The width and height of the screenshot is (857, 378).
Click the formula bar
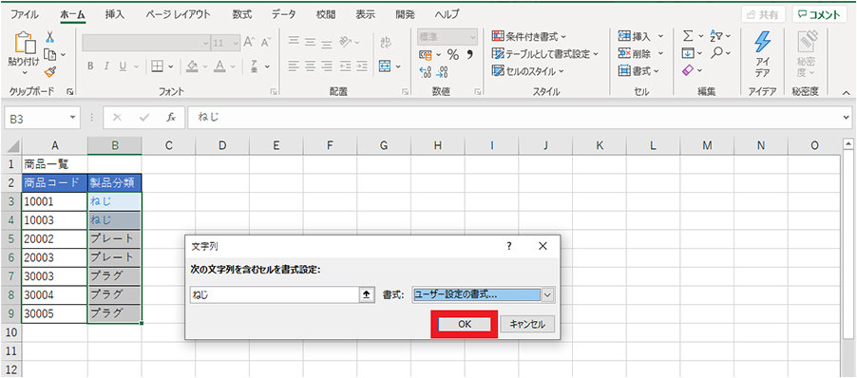point(514,118)
